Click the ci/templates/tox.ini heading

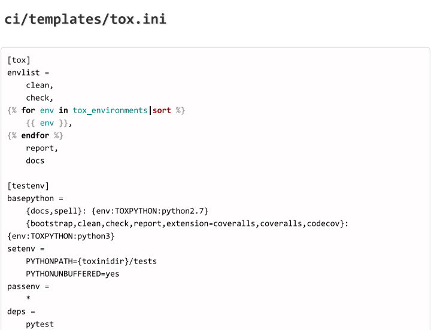(x=85, y=19)
